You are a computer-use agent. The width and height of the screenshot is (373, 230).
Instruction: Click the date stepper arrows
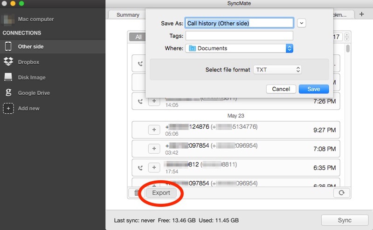347,37
